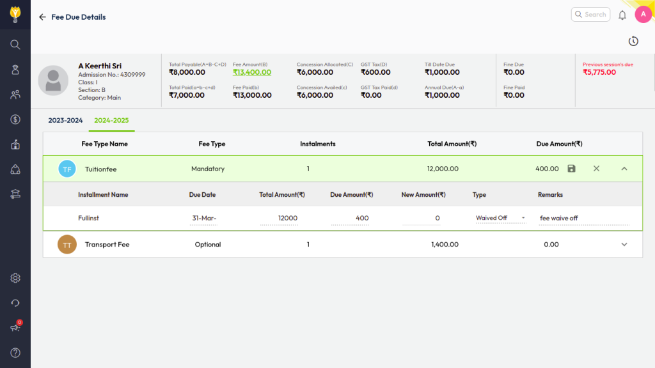The image size is (655, 368).
Task: Click the Remarks field with fee waive off
Action: tap(582, 218)
